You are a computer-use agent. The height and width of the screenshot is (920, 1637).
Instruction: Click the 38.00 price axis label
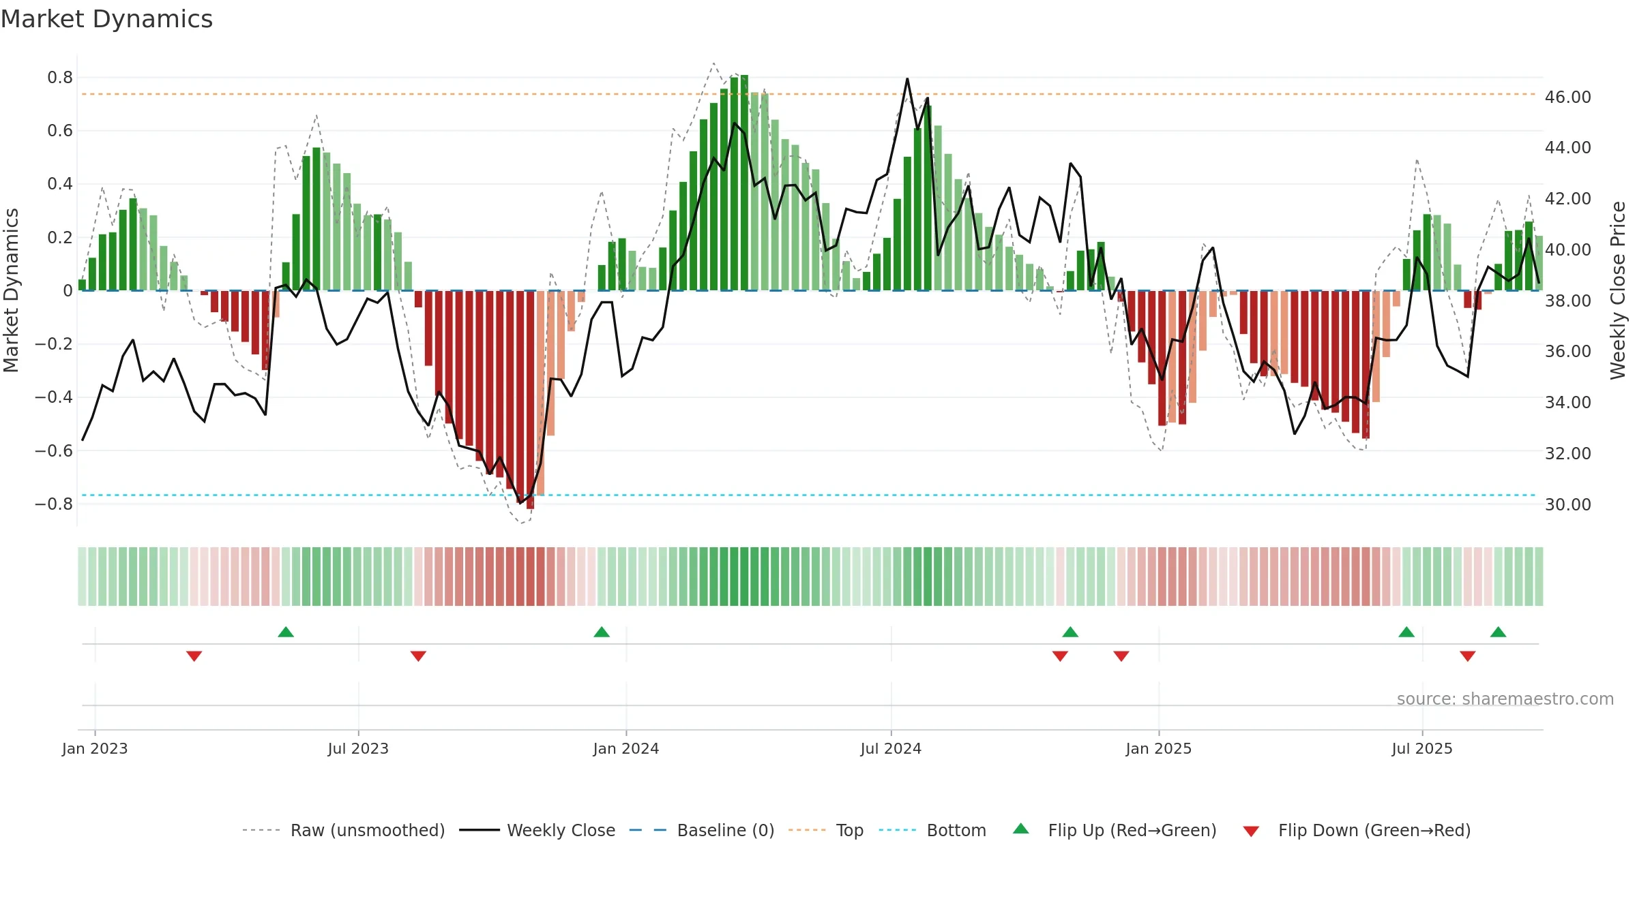[1568, 301]
